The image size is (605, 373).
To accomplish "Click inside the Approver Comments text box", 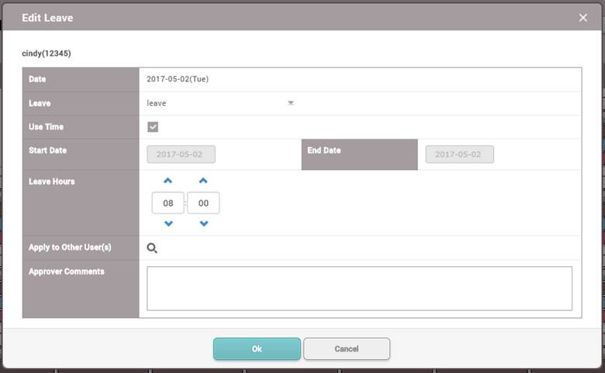I will pos(359,289).
